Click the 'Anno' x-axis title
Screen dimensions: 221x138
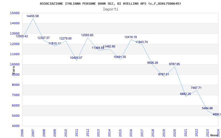tap(214, 135)
